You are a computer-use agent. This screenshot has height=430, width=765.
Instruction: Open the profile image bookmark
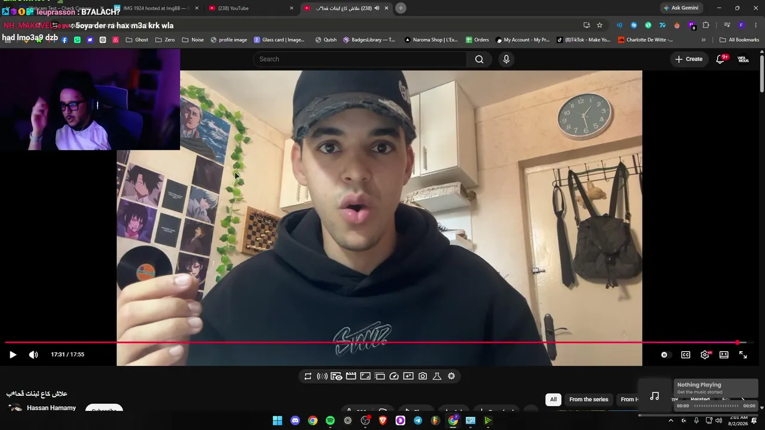(228, 40)
